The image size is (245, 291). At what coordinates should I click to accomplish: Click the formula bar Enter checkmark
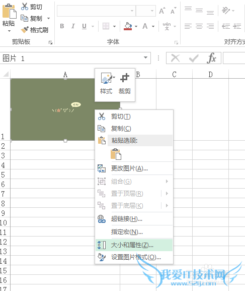194,59
